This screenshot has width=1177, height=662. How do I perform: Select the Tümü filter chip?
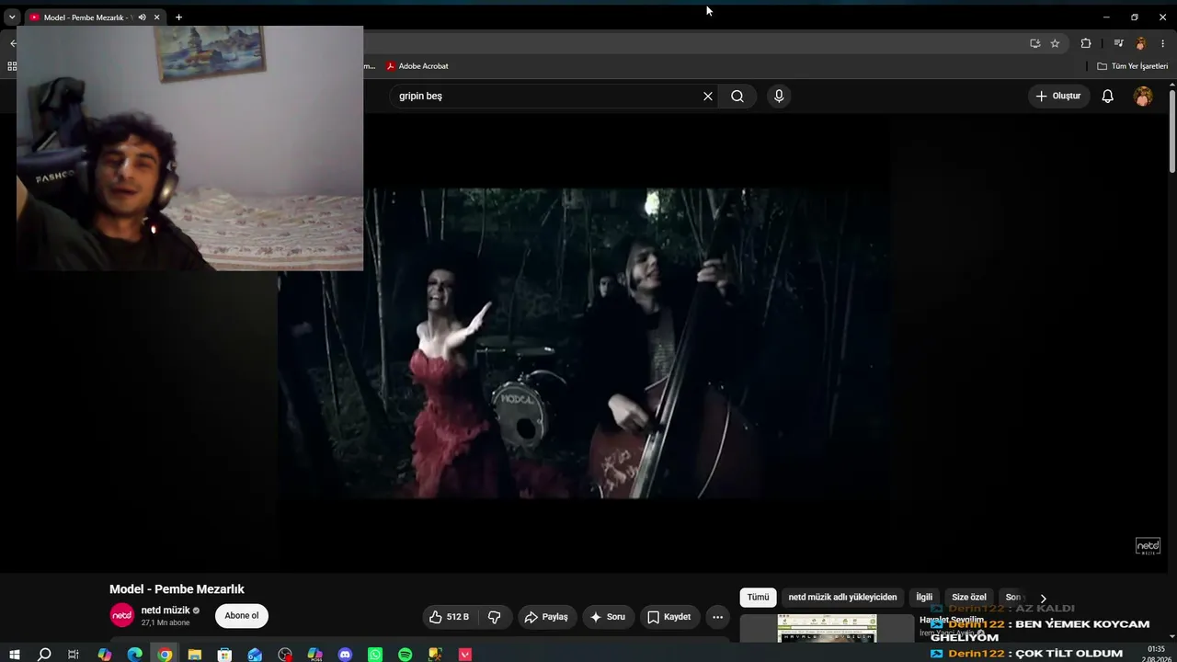tap(758, 598)
